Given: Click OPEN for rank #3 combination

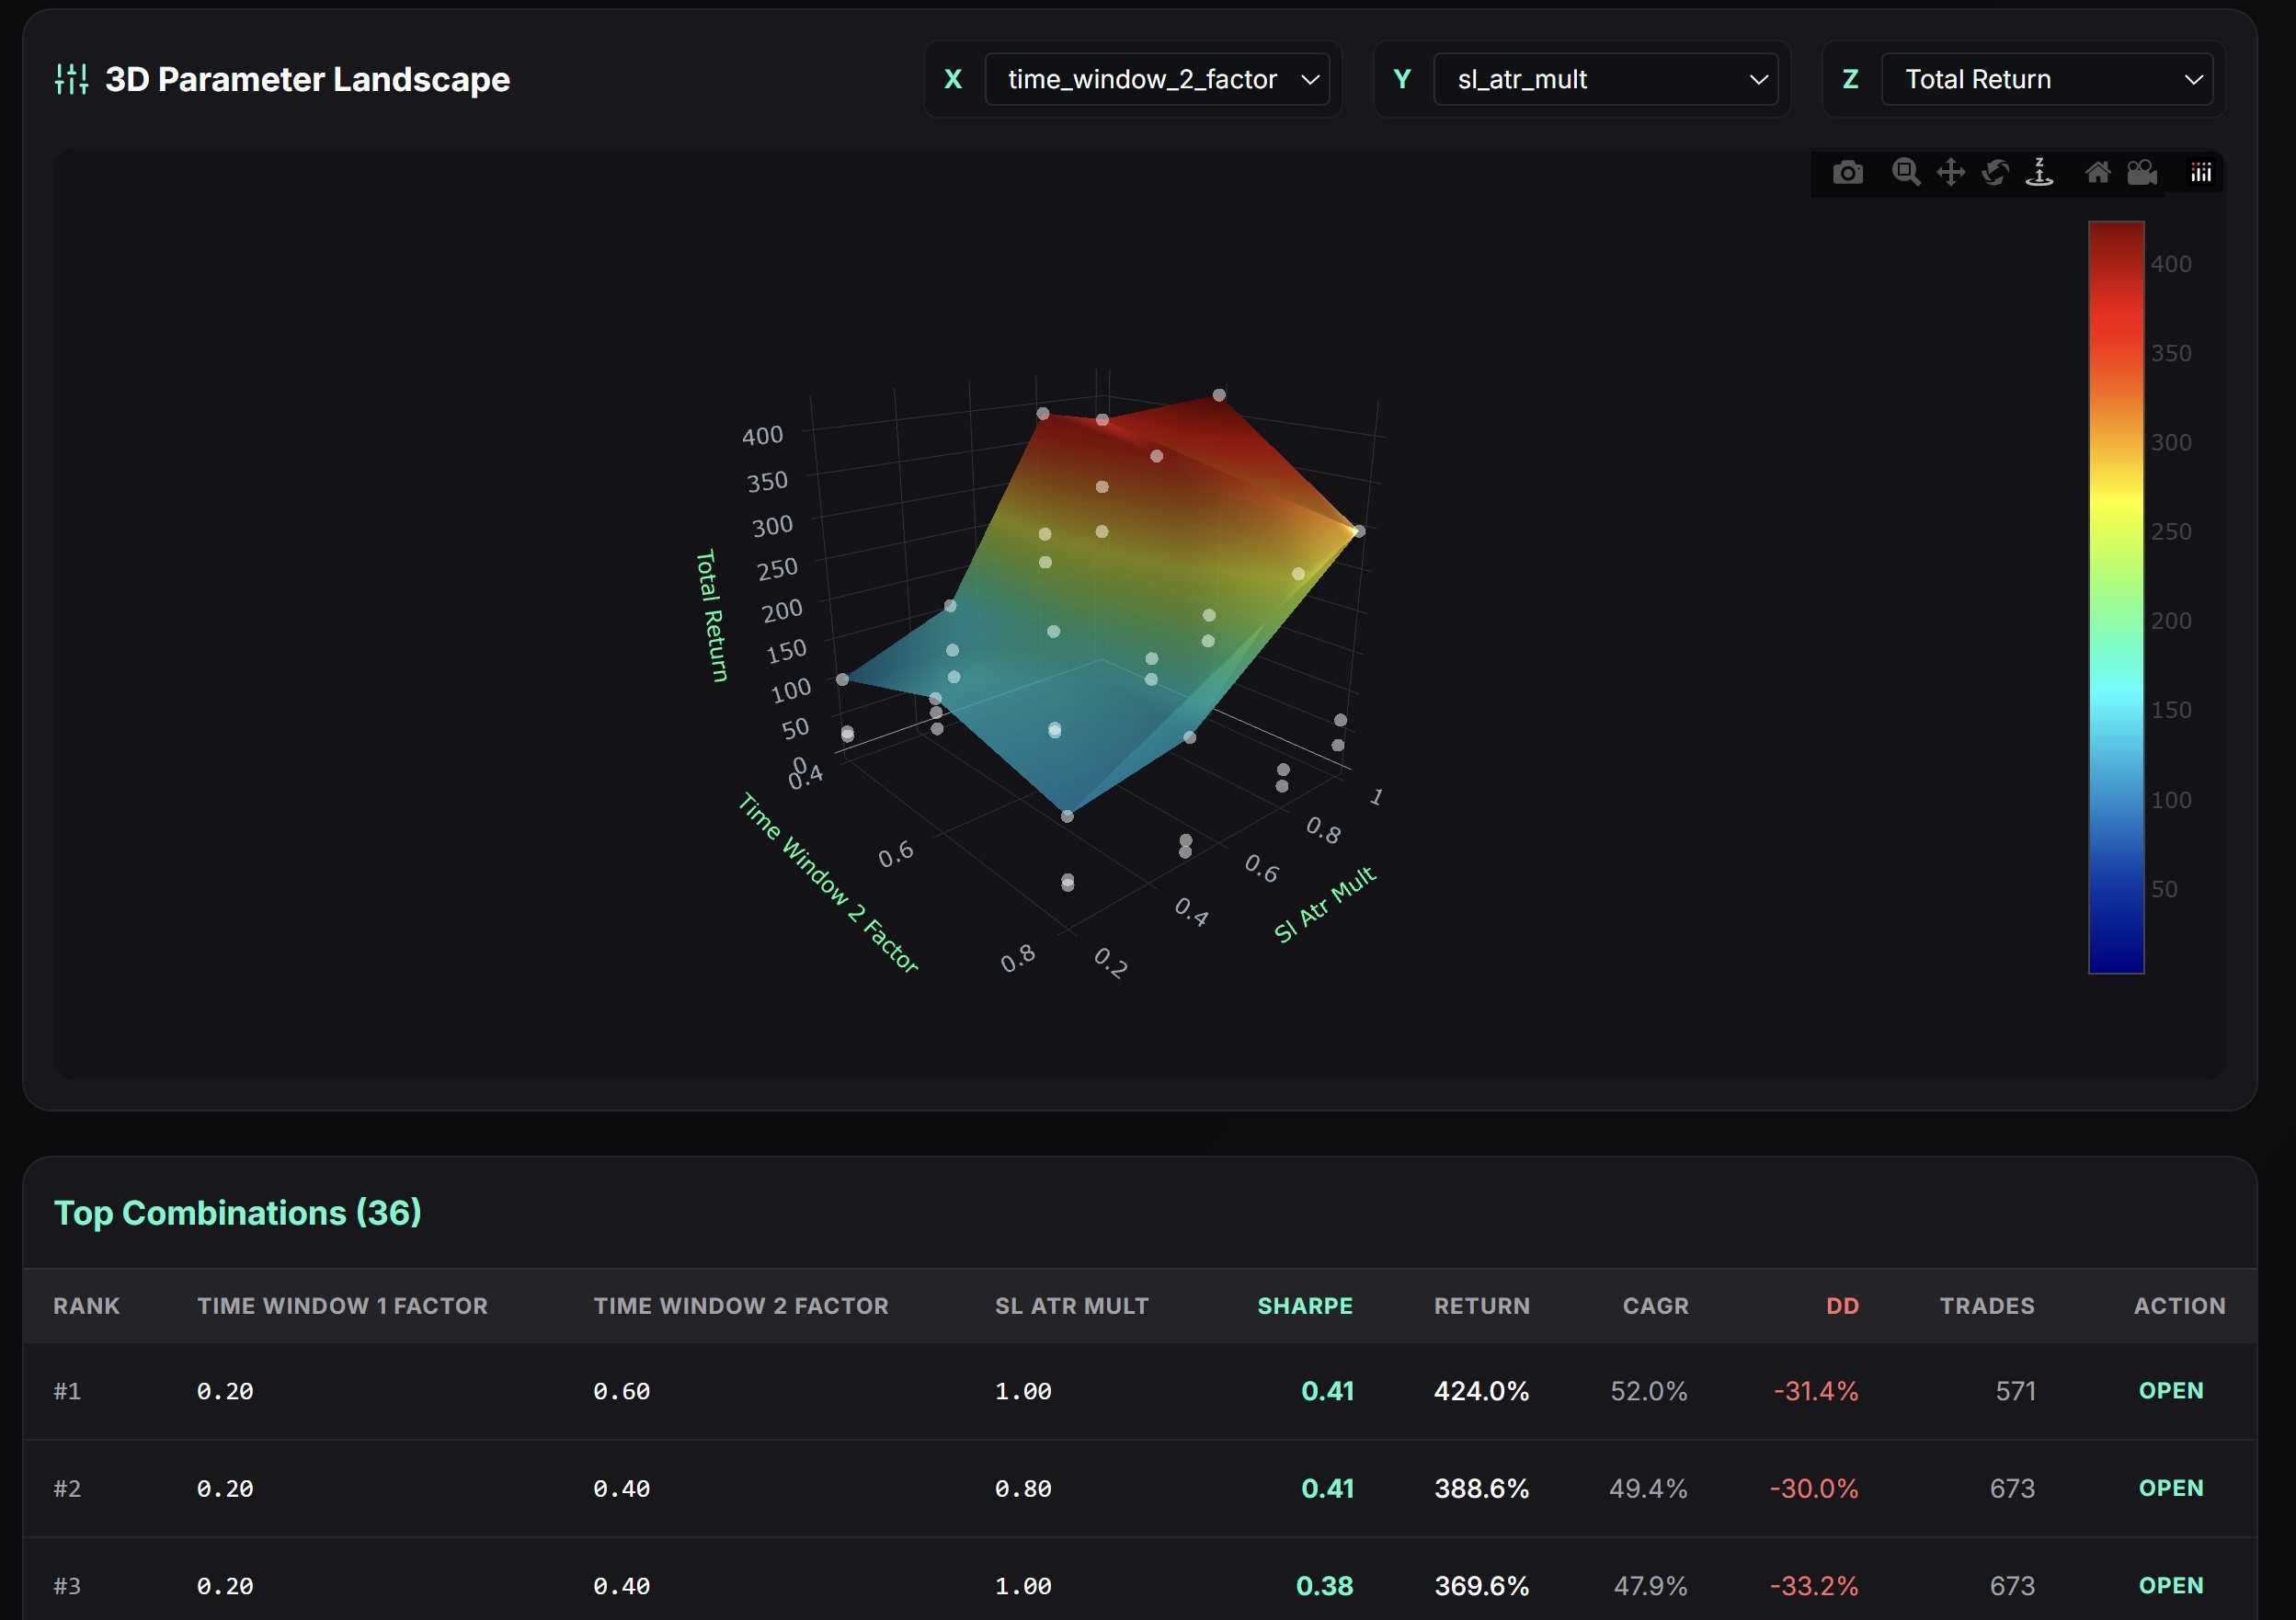Looking at the screenshot, I should coord(2170,1585).
